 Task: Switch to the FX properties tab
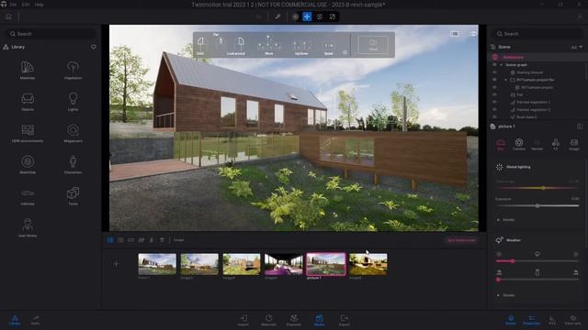pyautogui.click(x=555, y=145)
